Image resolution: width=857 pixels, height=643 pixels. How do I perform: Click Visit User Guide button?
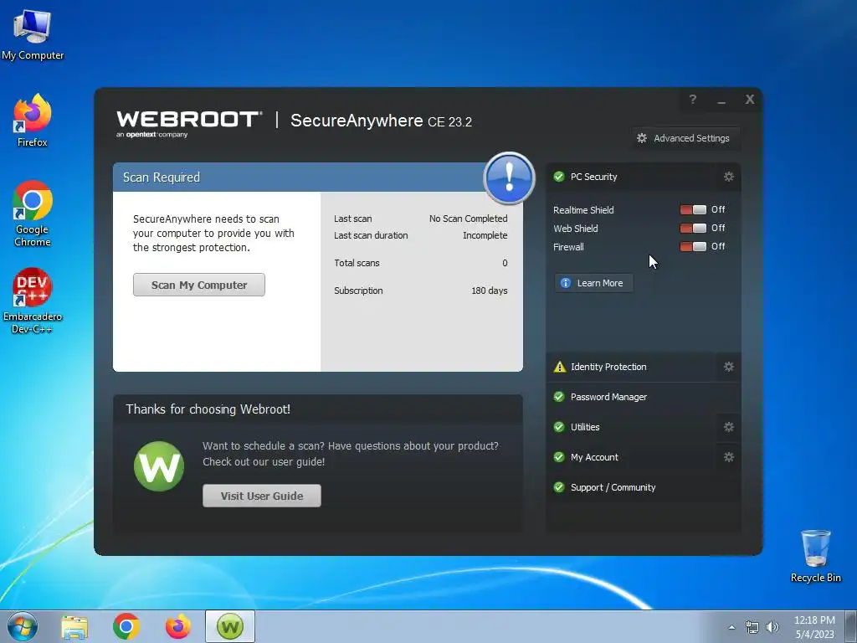[x=262, y=496]
